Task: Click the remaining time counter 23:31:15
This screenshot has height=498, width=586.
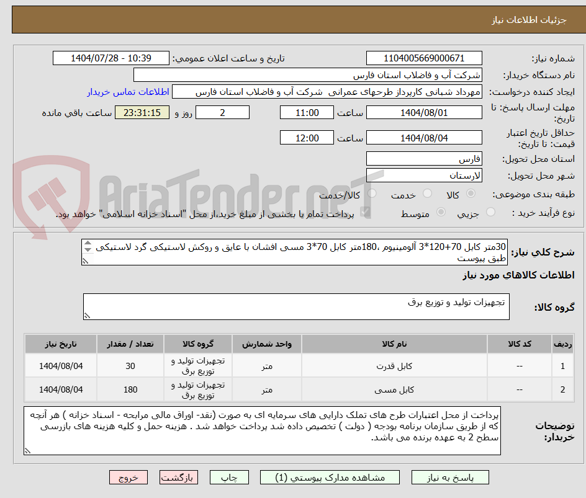Action: (x=142, y=112)
